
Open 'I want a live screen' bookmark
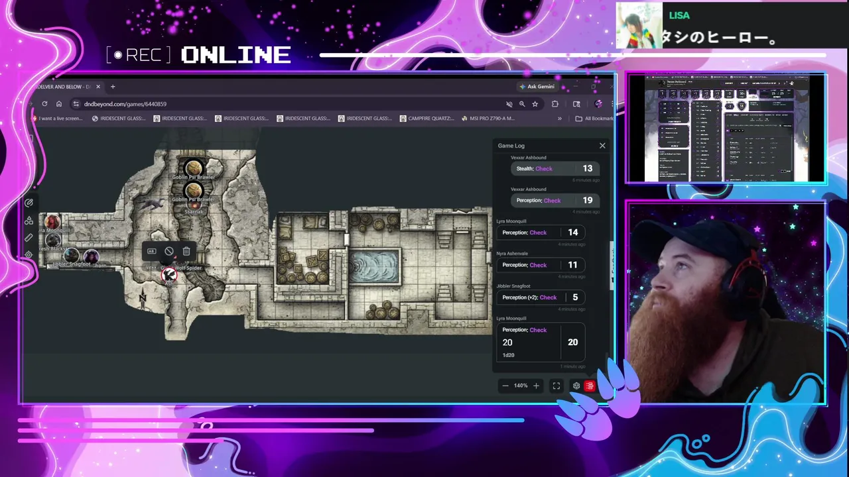coord(58,119)
